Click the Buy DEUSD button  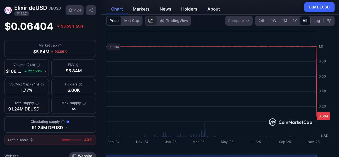coord(319,7)
